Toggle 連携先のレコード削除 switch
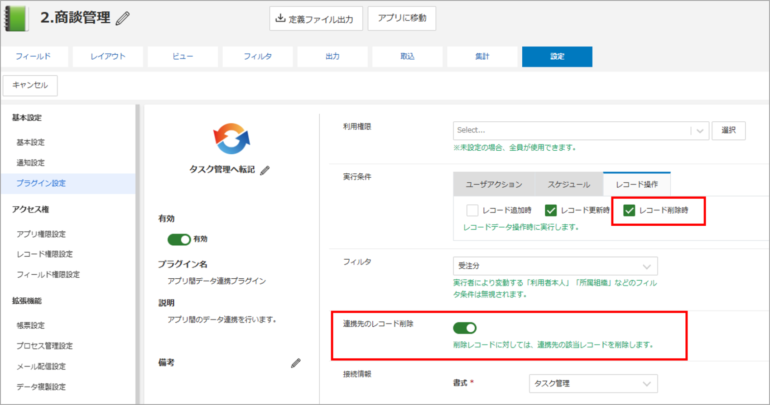The width and height of the screenshot is (770, 405). (x=465, y=328)
